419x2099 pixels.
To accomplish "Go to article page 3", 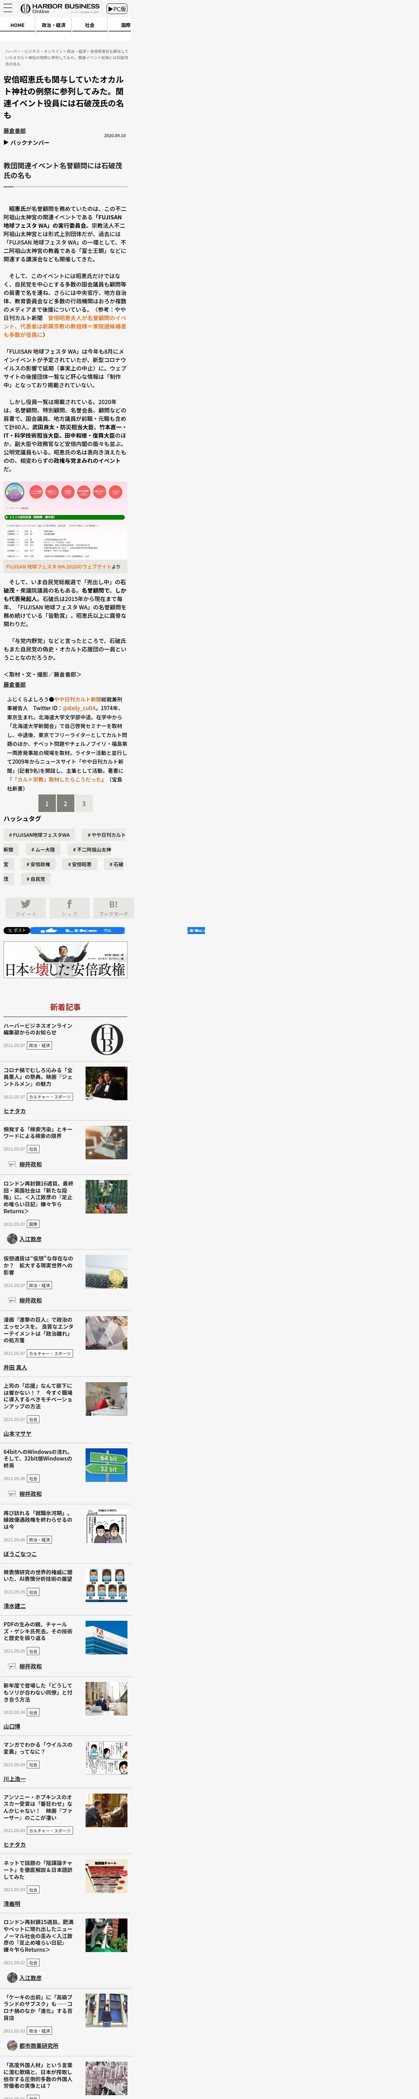I will pos(84,804).
